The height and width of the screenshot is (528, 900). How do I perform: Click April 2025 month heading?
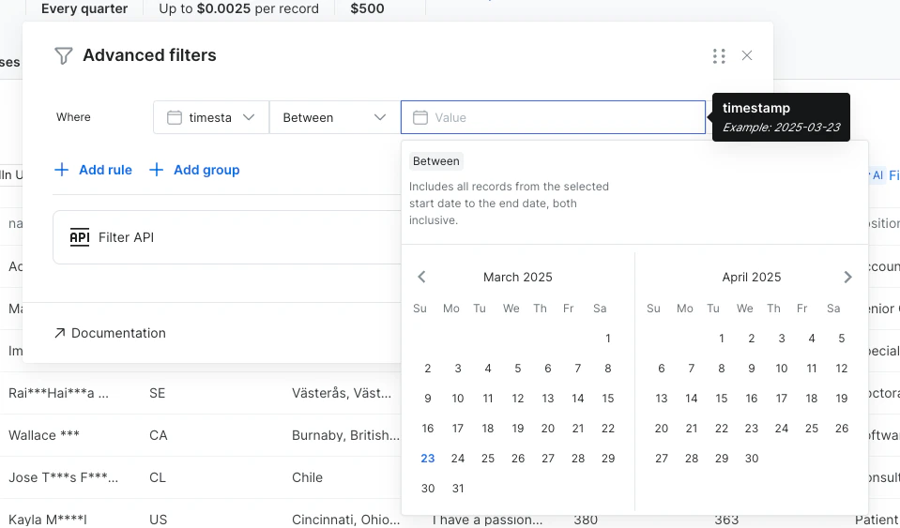[752, 277]
